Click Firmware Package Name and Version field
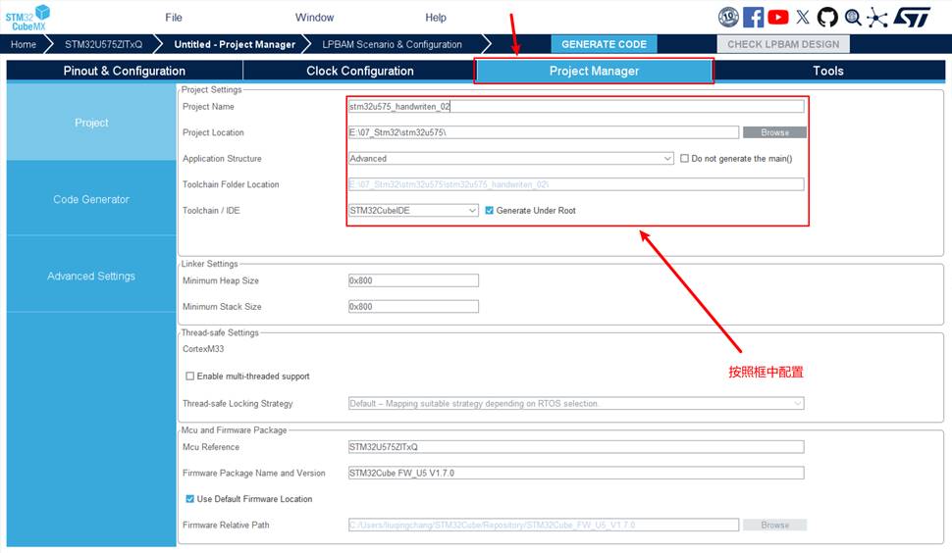The image size is (952, 553). (x=576, y=473)
